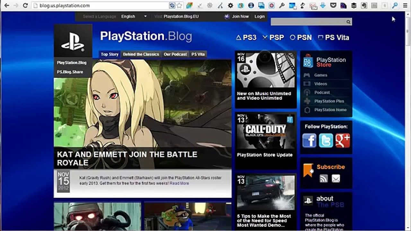411x231 pixels.
Task: Open the Killzone helmet story thumbnail
Action: (97, 216)
